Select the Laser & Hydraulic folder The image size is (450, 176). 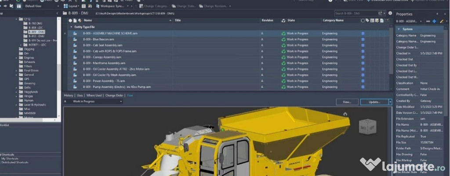(x=35, y=105)
